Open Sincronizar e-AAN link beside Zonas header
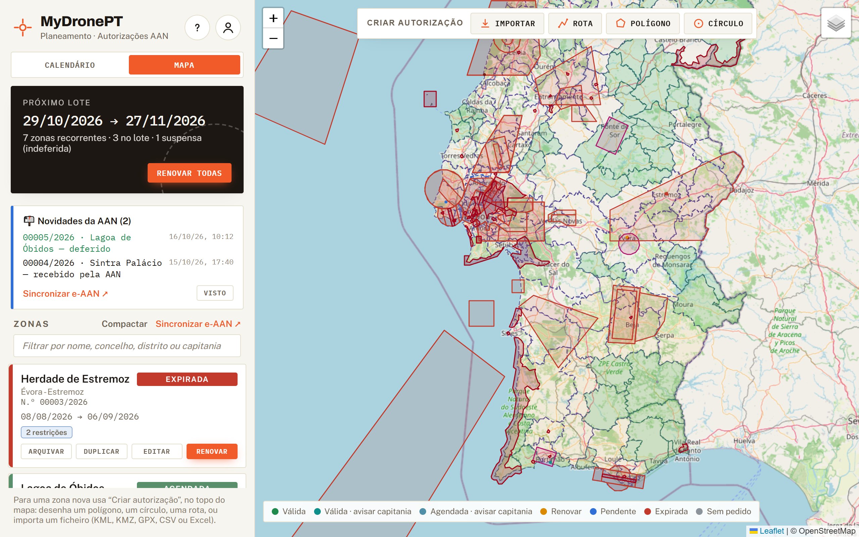The width and height of the screenshot is (859, 537). [198, 324]
